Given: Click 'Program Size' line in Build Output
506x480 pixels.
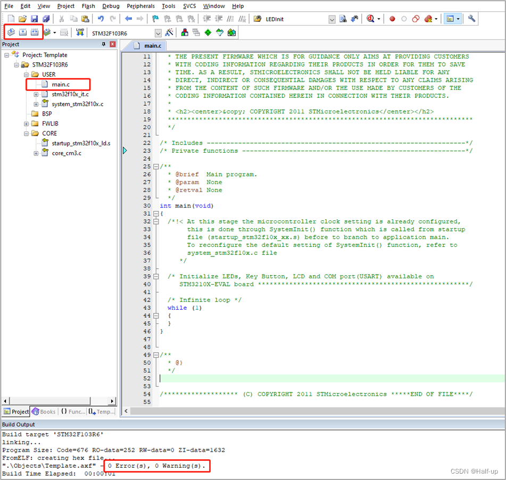Looking at the screenshot, I should 113,450.
